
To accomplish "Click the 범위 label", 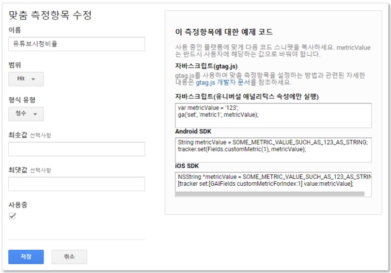I will click(15, 65).
